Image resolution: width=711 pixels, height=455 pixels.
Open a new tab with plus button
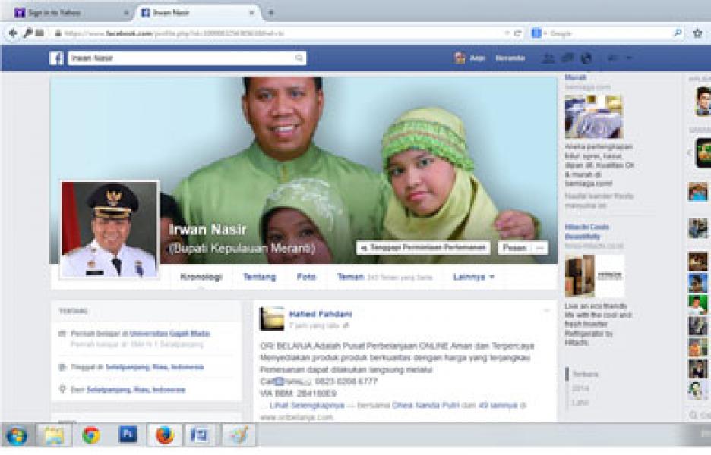point(271,13)
